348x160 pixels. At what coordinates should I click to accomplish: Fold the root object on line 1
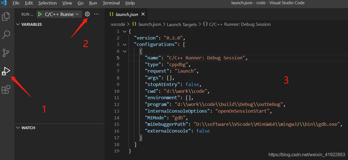click(x=125, y=31)
